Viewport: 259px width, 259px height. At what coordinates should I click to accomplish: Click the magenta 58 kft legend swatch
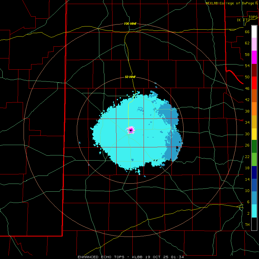254,57
